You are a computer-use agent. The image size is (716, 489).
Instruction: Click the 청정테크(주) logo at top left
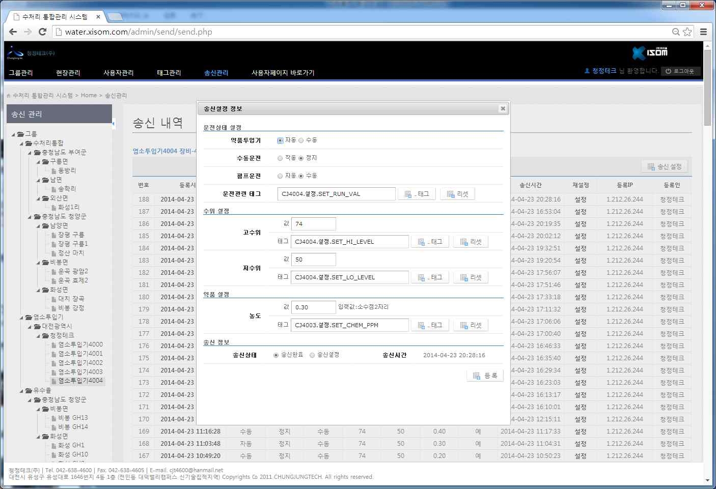pyautogui.click(x=31, y=52)
